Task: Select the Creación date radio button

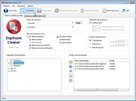Action: [90, 44]
